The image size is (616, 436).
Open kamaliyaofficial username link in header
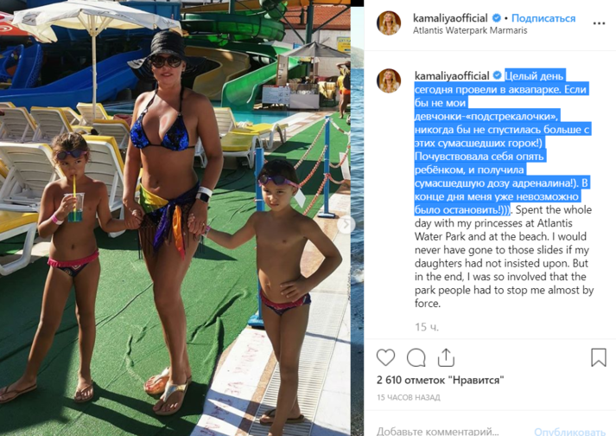click(450, 18)
